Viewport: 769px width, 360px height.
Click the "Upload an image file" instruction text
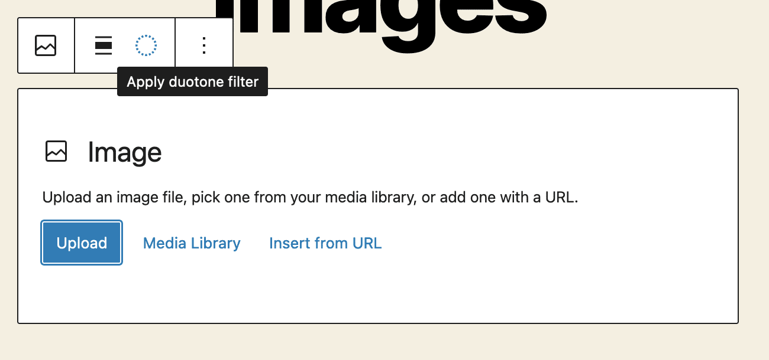tap(310, 197)
